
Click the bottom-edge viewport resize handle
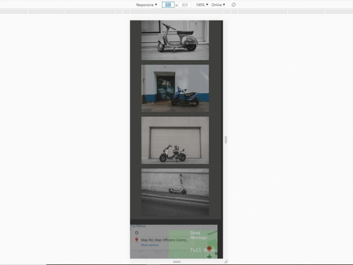pyautogui.click(x=177, y=261)
